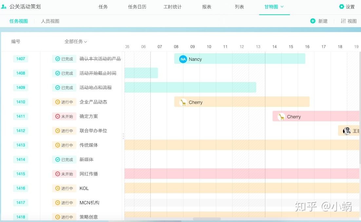Click Nancy's NA avatar on the Gantt bar
This screenshot has width=361, height=222.
(183, 59)
